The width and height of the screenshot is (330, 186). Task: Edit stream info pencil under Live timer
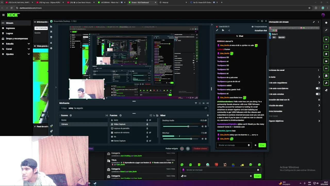[x=217, y=30]
